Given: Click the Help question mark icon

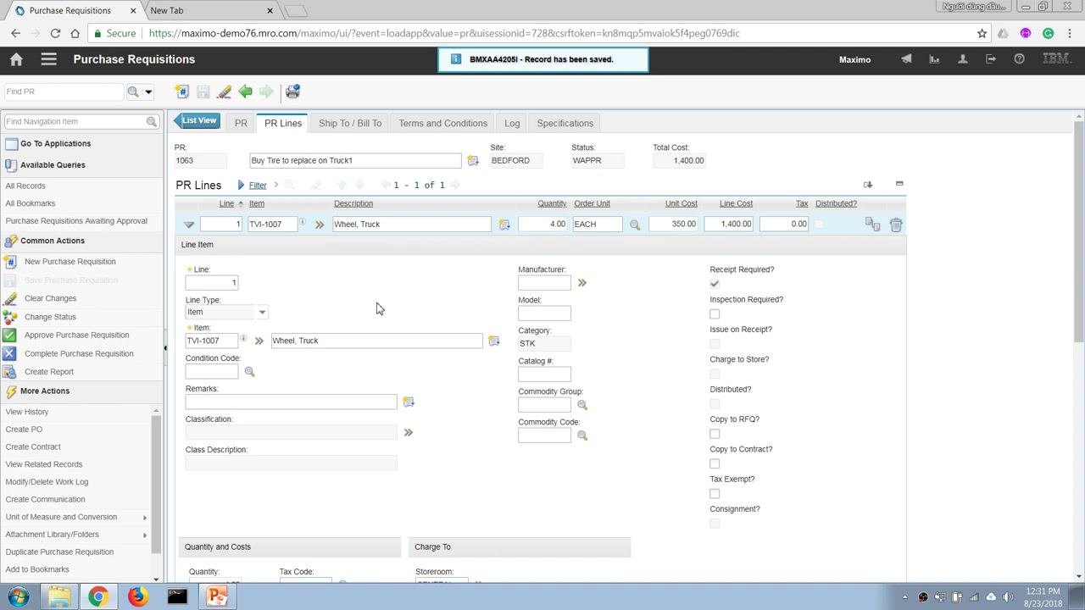Looking at the screenshot, I should (x=1019, y=59).
